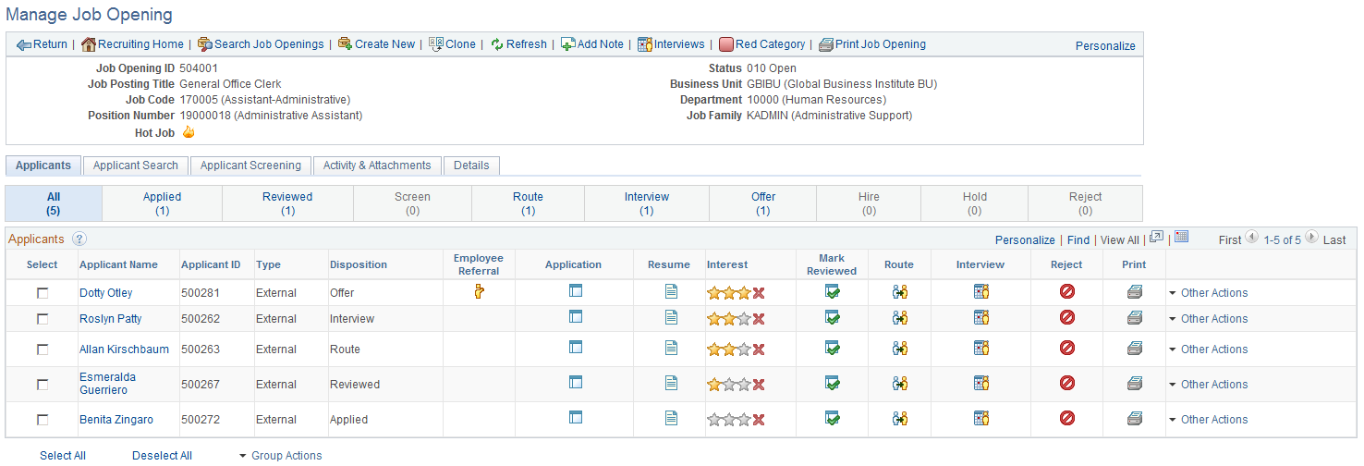1364x466 pixels.
Task: Schedule interview for Benita Zingaro
Action: (x=981, y=419)
